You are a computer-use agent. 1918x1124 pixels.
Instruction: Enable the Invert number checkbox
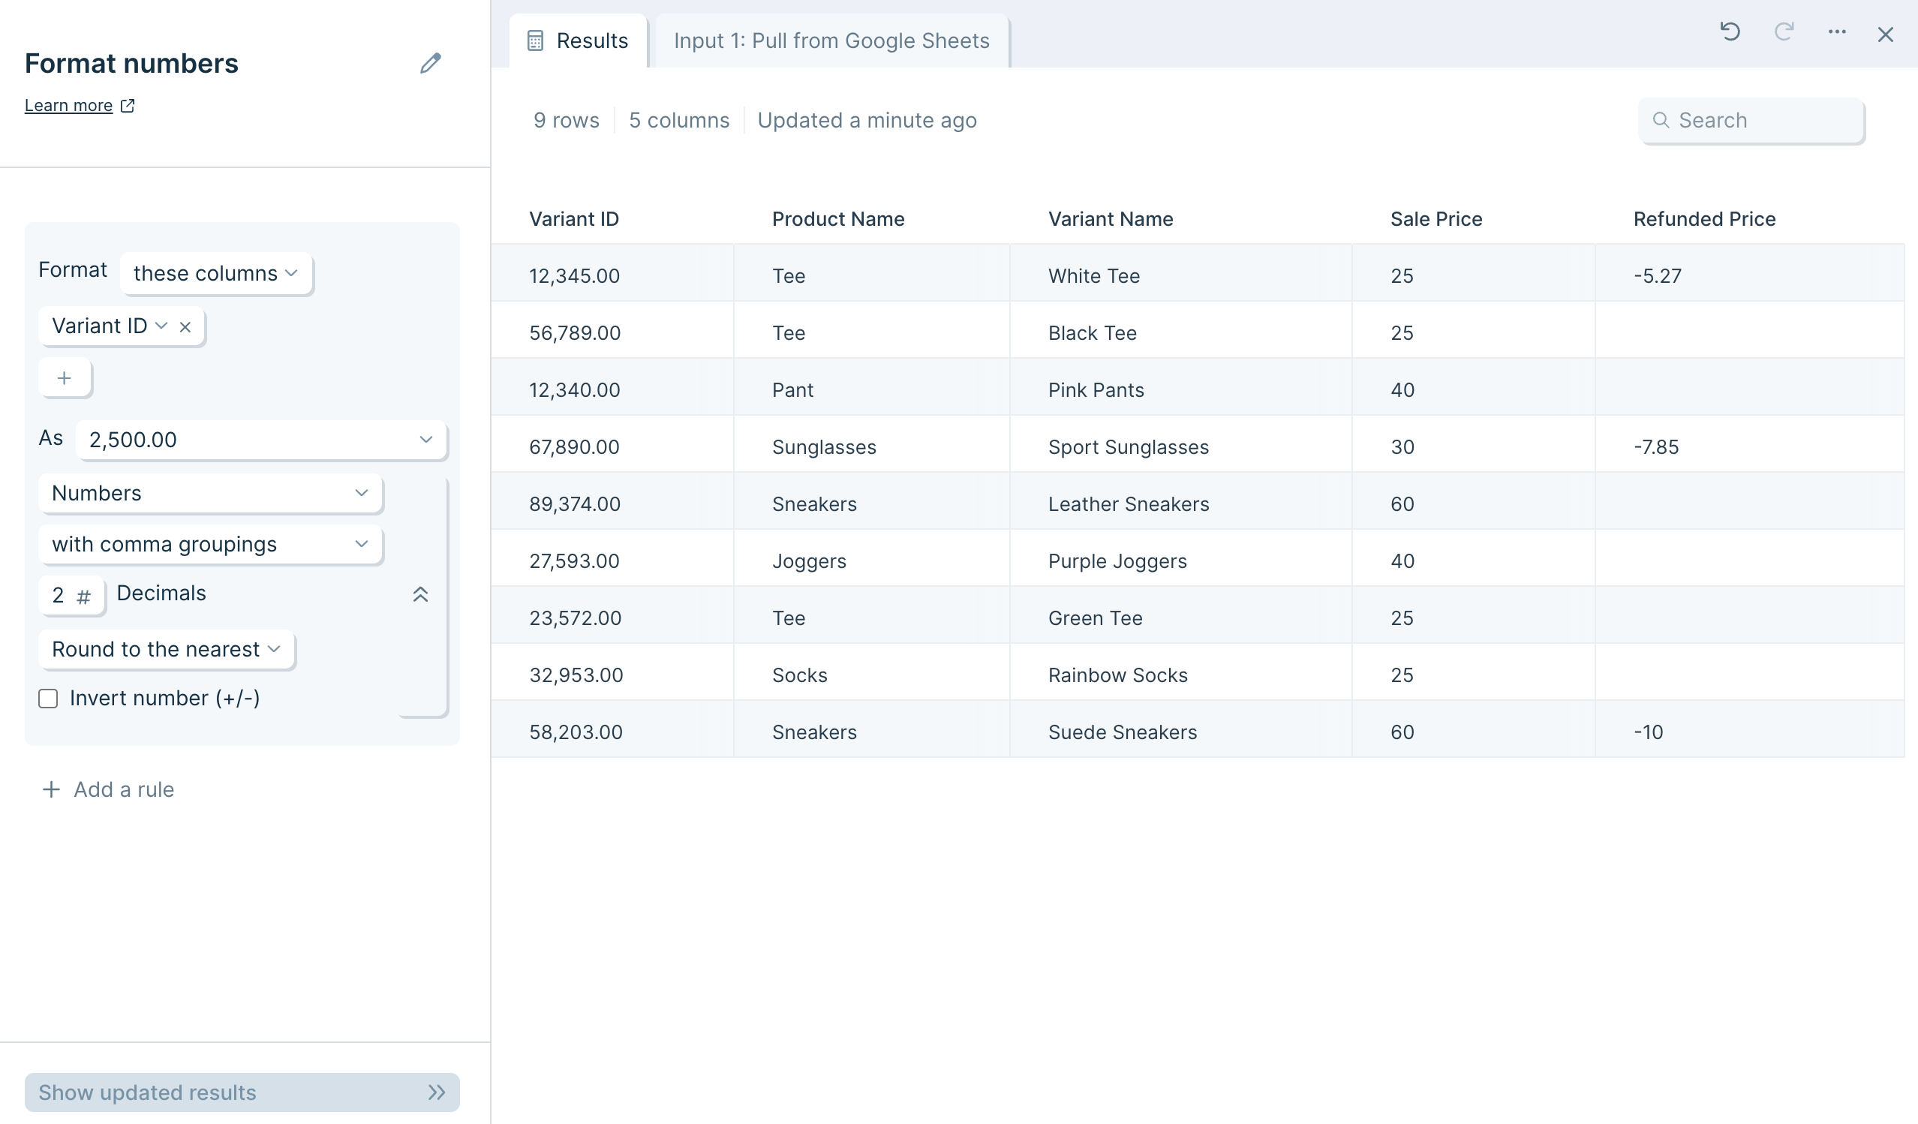[49, 699]
